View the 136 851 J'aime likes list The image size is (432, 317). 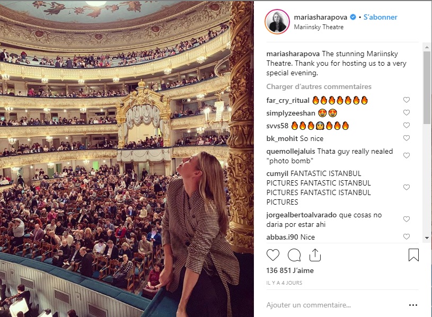pyautogui.click(x=290, y=270)
